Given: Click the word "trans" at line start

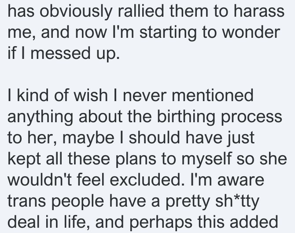Looking at the screenshot, I should (x=26, y=201).
